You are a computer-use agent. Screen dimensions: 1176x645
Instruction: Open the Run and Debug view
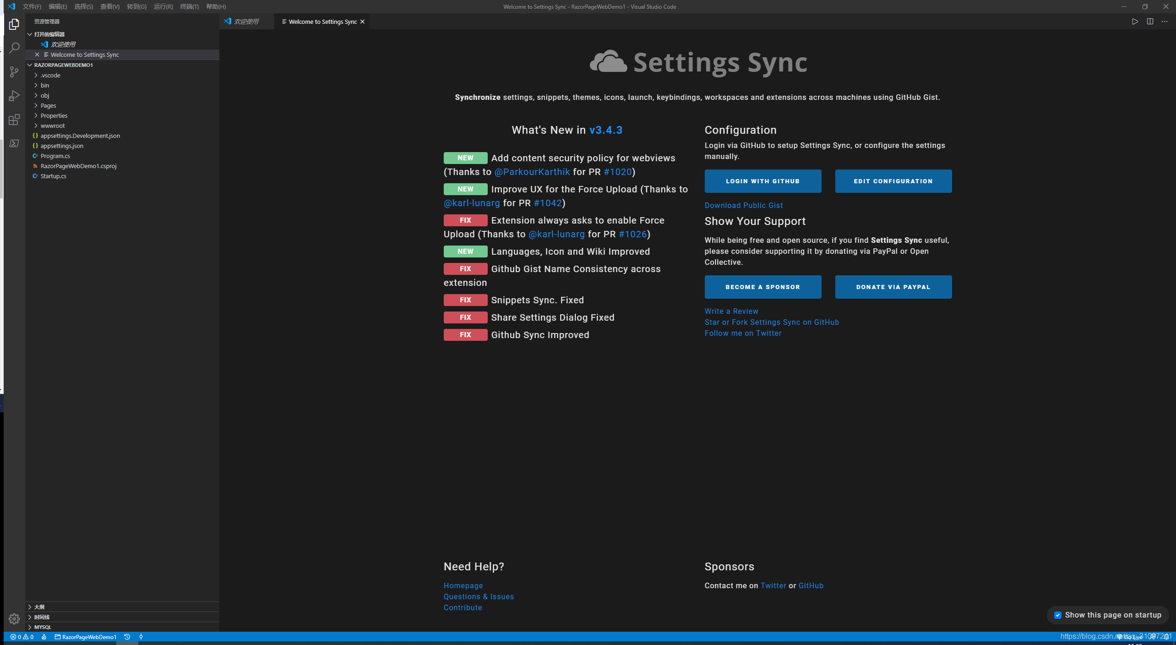[14, 96]
